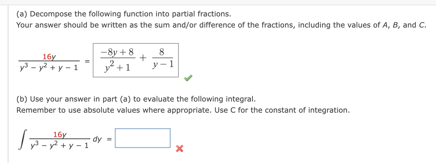Select the correct answer box for part (a)
Screen dimensions: 436x163
[x=135, y=59]
